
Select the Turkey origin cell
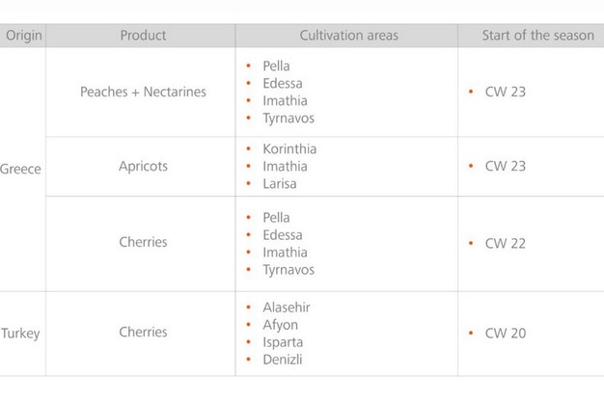point(20,334)
